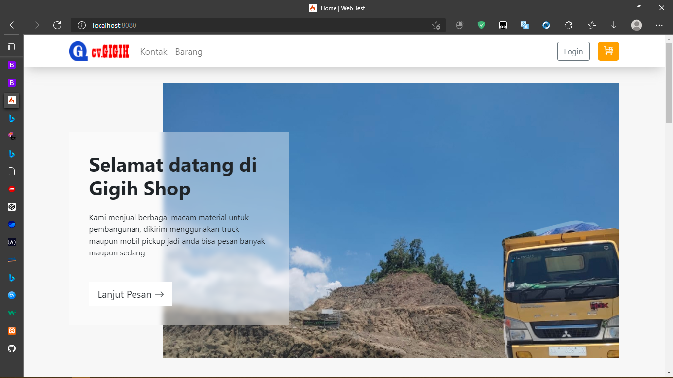Open the green shield adblocker
This screenshot has height=378, width=673.
[481, 25]
